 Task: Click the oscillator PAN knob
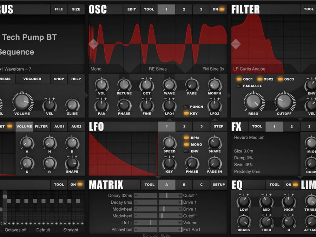tap(101, 105)
